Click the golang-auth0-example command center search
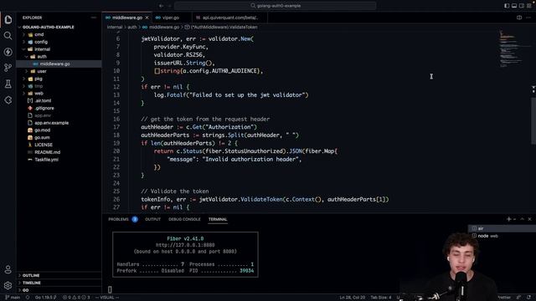The width and height of the screenshot is (536, 301). tap(276, 6)
